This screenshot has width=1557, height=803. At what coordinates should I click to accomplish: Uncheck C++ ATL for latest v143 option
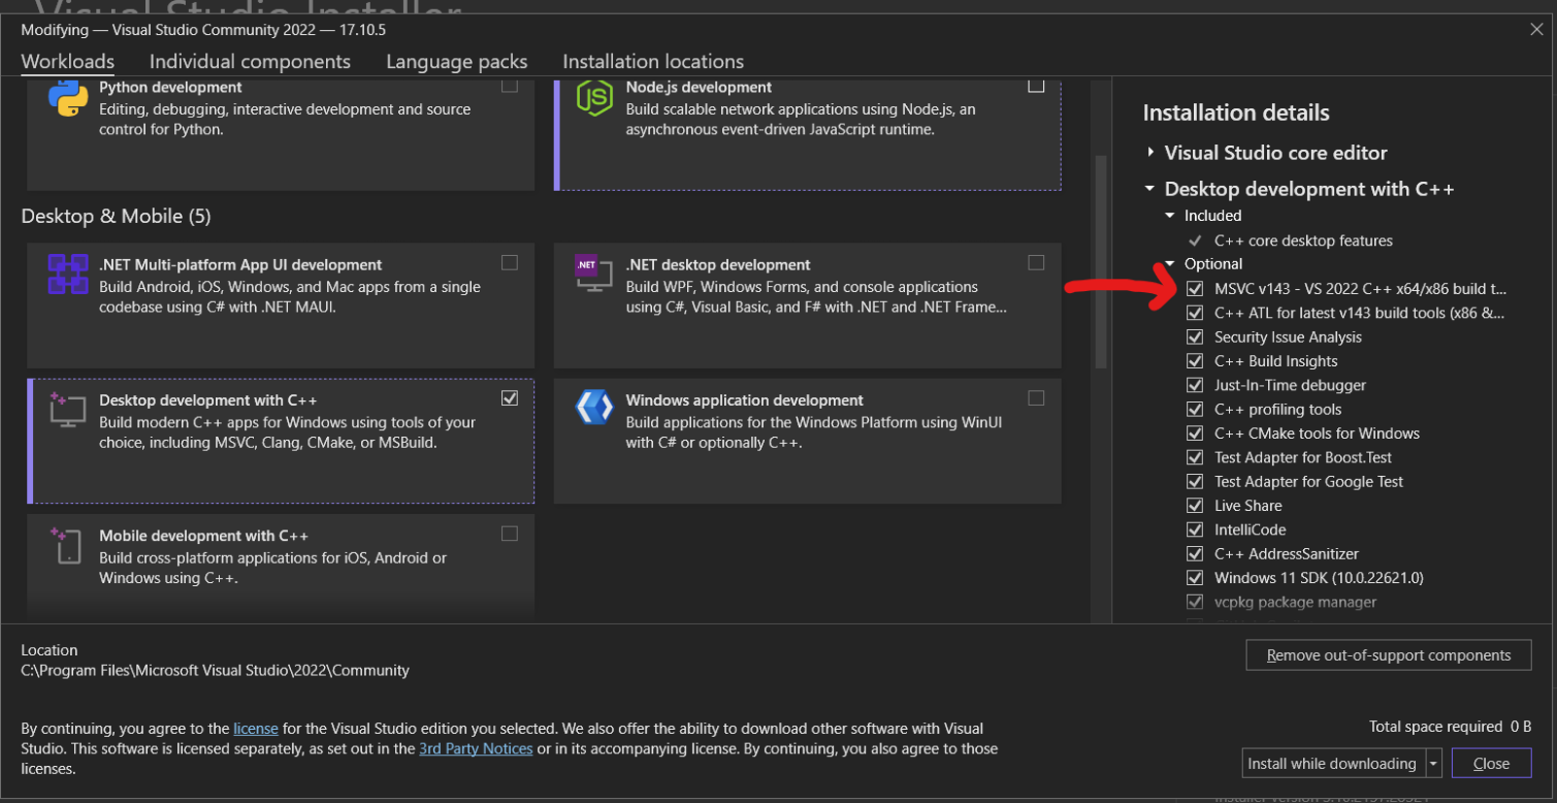click(1195, 313)
